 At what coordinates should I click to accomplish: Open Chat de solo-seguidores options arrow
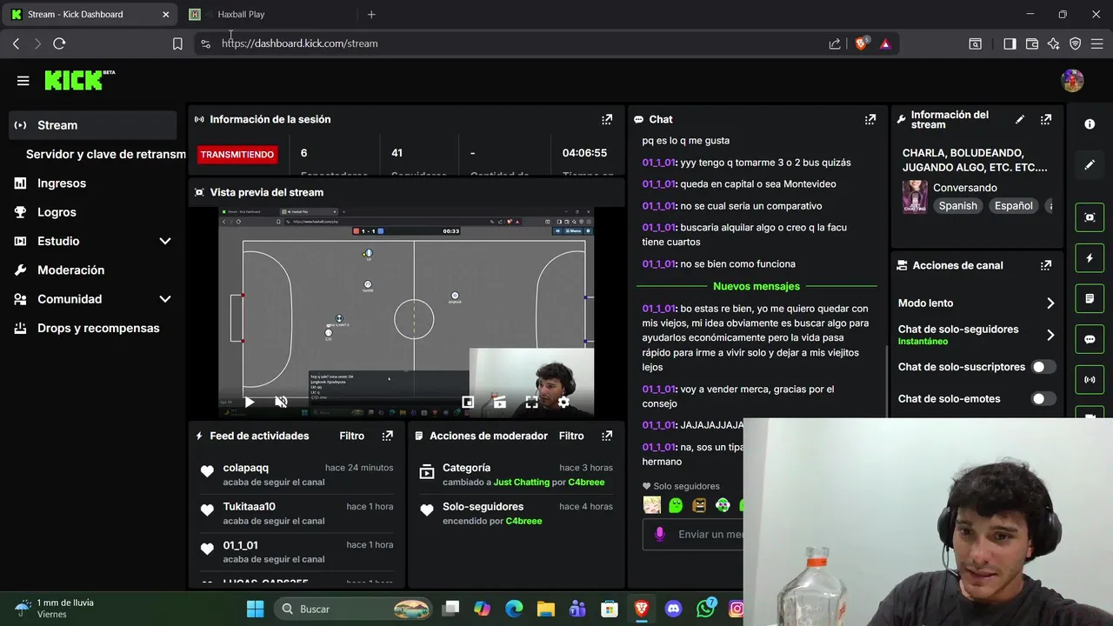pyautogui.click(x=1050, y=335)
